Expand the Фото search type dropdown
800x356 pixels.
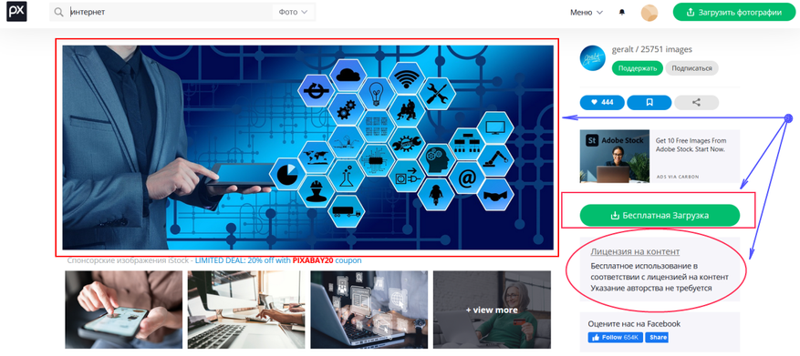coord(293,12)
